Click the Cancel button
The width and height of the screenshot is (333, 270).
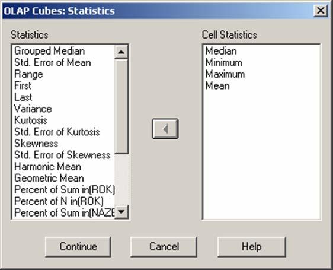164,247
